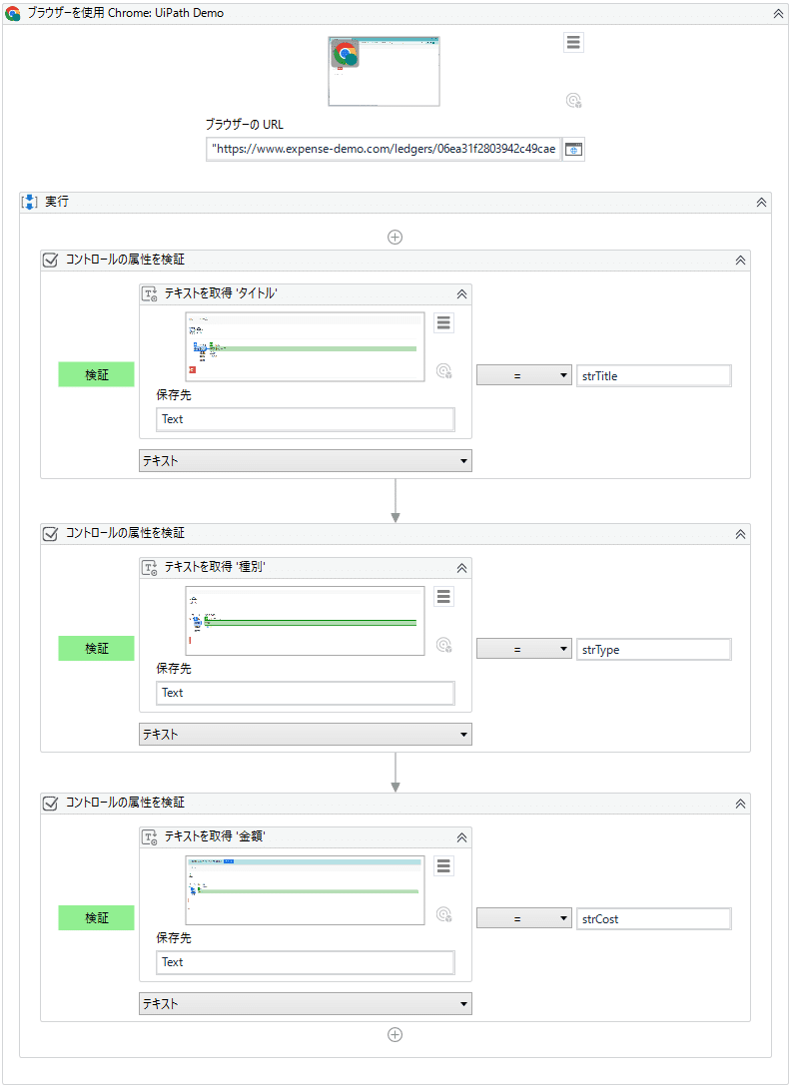Click Chrome icon in browser title bar
Image resolution: width=791 pixels, height=1088 pixels.
(13, 13)
